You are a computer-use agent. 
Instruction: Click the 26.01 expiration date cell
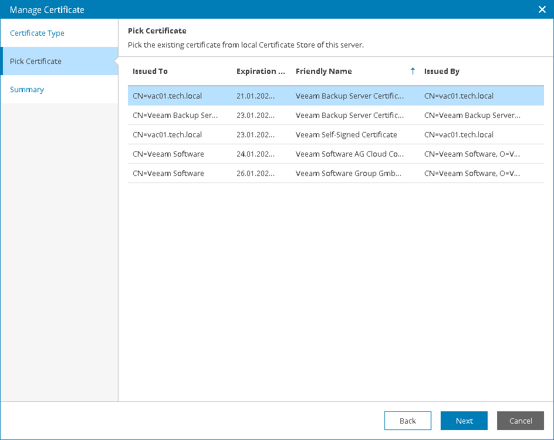[x=255, y=173]
